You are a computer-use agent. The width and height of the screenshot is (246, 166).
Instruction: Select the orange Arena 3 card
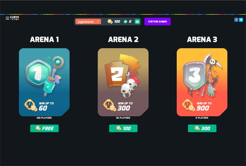coord(202,82)
